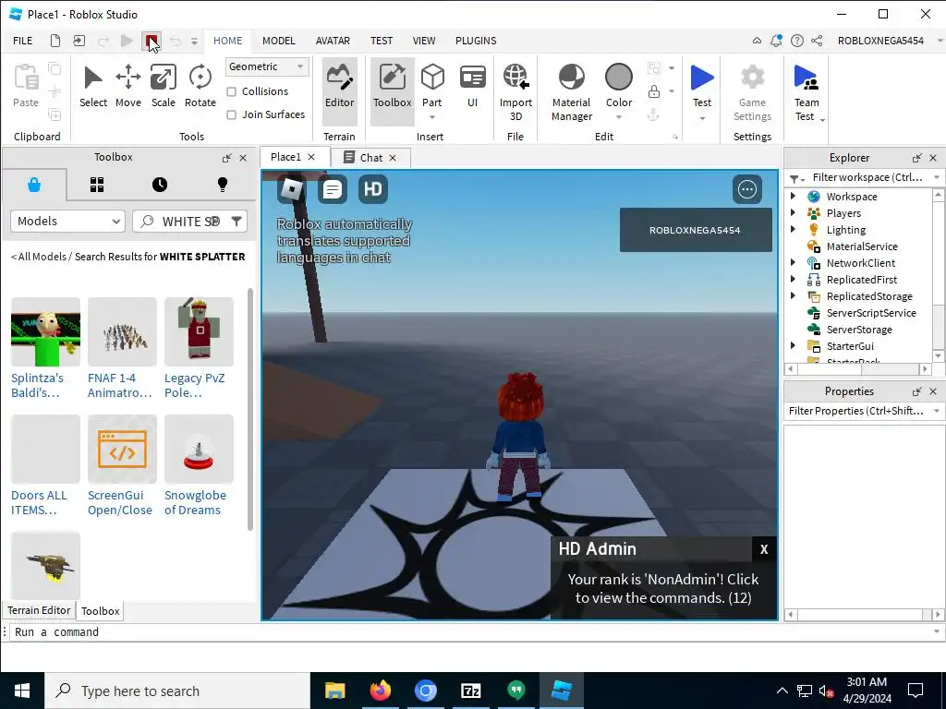Screen dimensions: 946x709
Task: Stop the running playtest
Action: click(151, 41)
